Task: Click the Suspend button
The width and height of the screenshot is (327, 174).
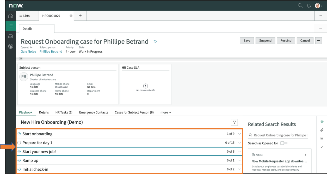Action: pos(265,40)
